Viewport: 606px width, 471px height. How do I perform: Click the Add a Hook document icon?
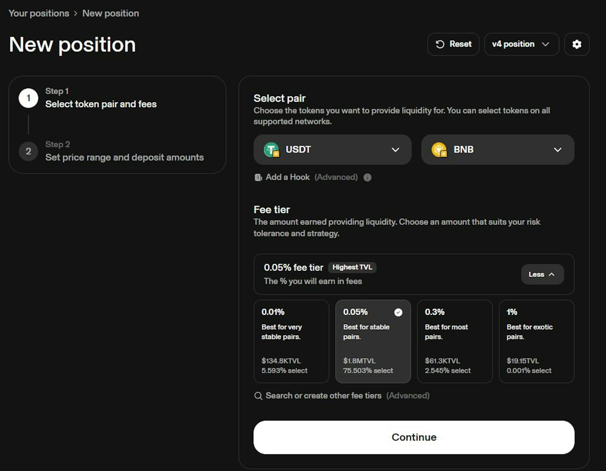(258, 178)
